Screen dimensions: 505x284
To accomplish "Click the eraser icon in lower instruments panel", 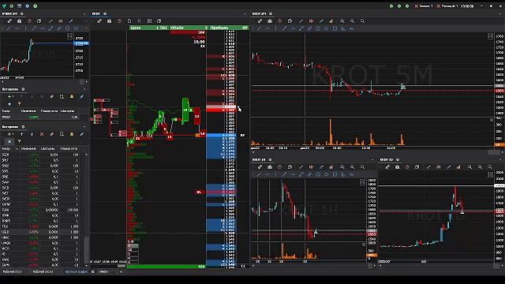I will (x=51, y=134).
